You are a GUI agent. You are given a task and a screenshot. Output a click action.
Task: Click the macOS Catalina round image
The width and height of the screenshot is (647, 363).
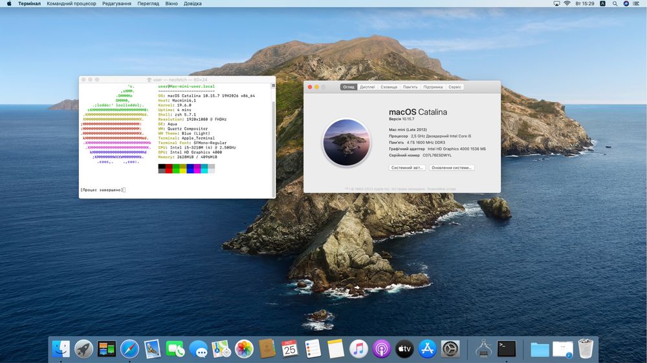click(346, 142)
